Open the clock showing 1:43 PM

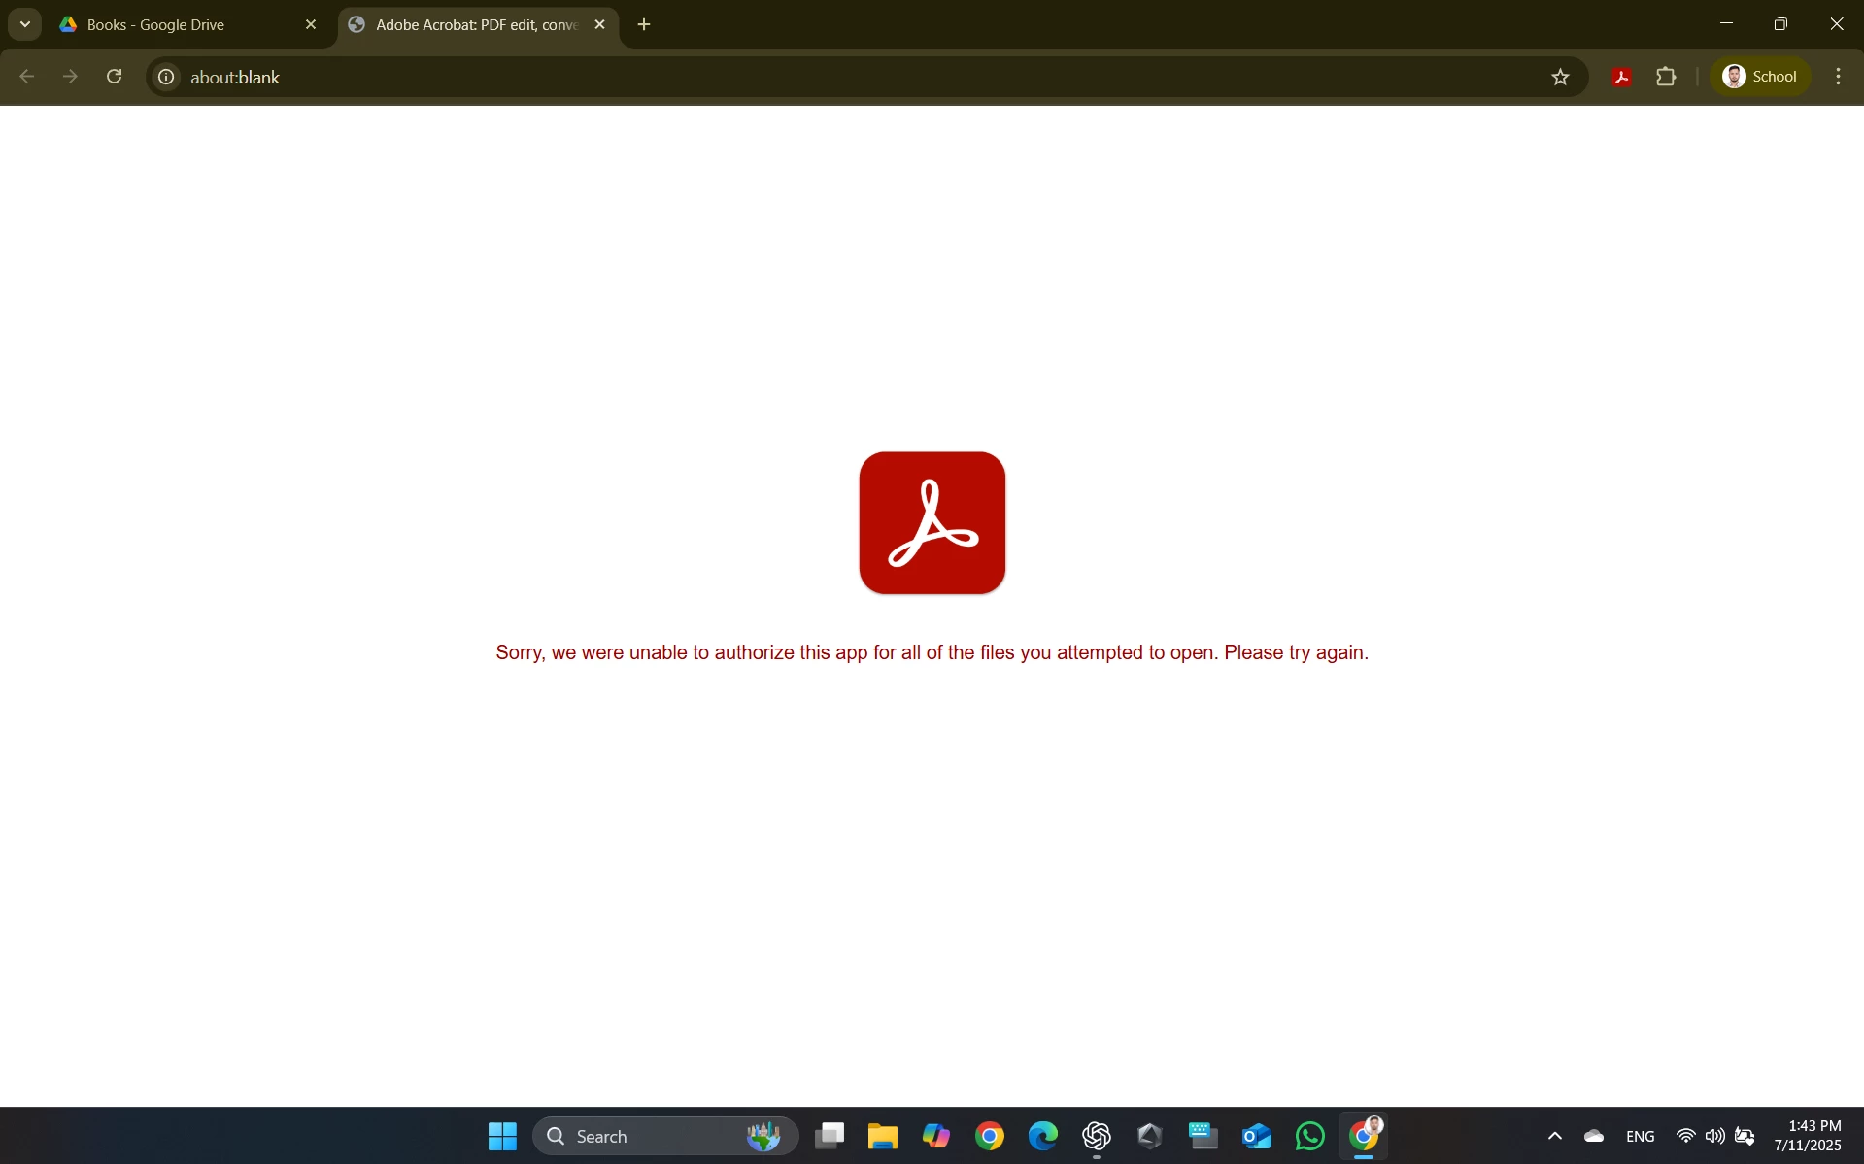(x=1808, y=1136)
